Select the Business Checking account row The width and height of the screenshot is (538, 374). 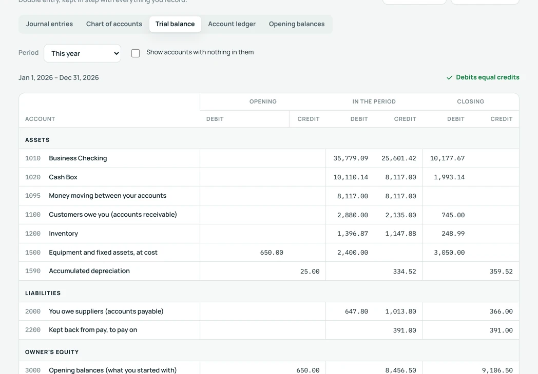point(269,158)
